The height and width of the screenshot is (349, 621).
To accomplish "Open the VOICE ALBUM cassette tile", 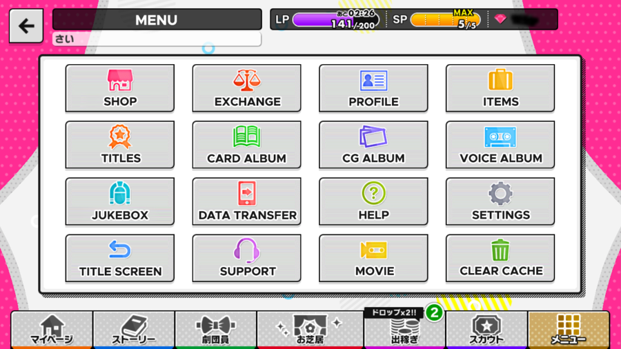I will tap(500, 145).
